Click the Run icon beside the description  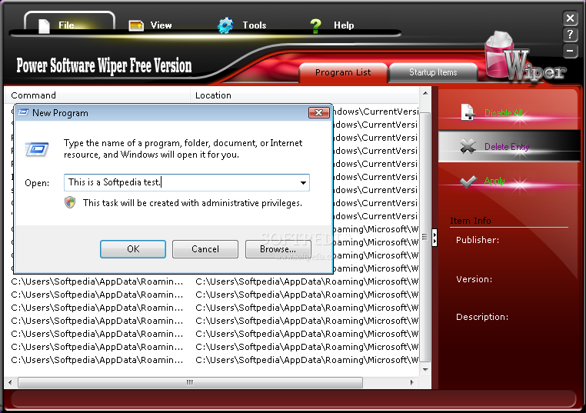coord(37,148)
